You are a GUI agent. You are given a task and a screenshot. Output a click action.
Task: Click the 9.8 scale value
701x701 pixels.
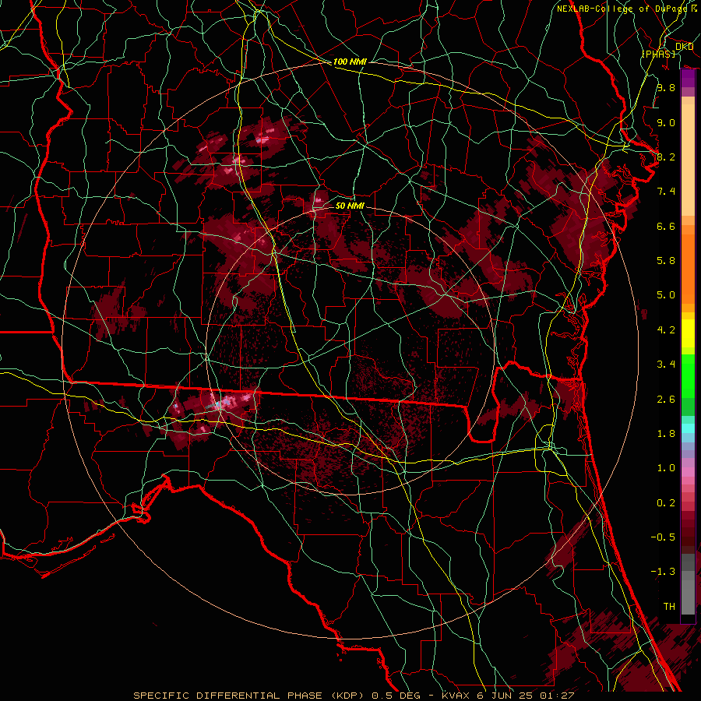click(666, 87)
